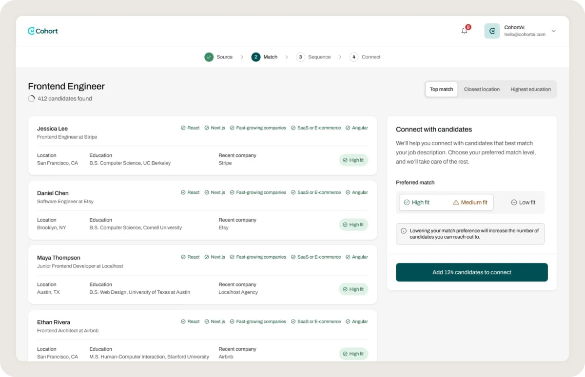Click 'Software Engineer at Etsy' subtitle
Image resolution: width=585 pixels, height=377 pixels.
(65, 201)
